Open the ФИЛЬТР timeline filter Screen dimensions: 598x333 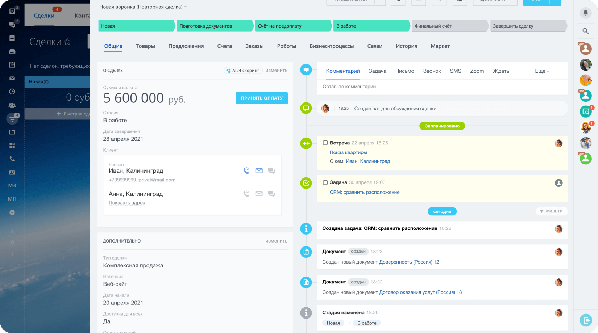551,211
